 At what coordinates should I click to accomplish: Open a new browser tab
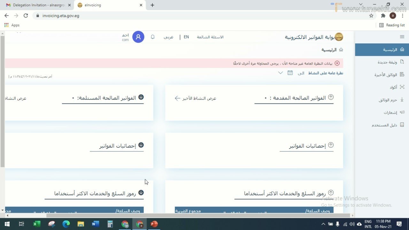[152, 5]
